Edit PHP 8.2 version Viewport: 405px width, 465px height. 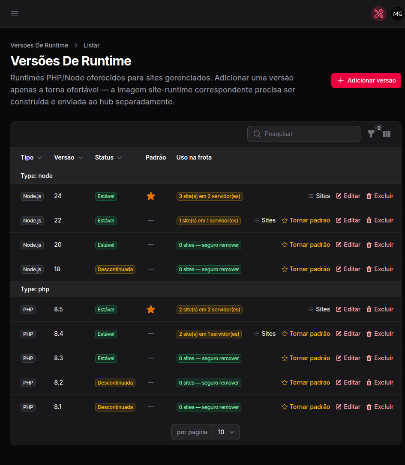348,382
